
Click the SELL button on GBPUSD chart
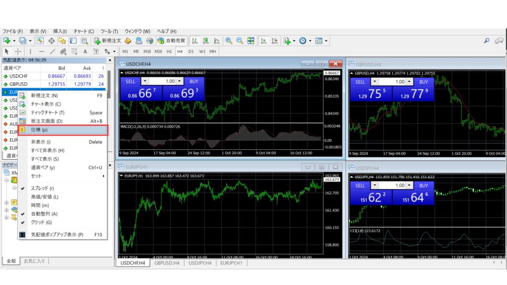point(360,82)
